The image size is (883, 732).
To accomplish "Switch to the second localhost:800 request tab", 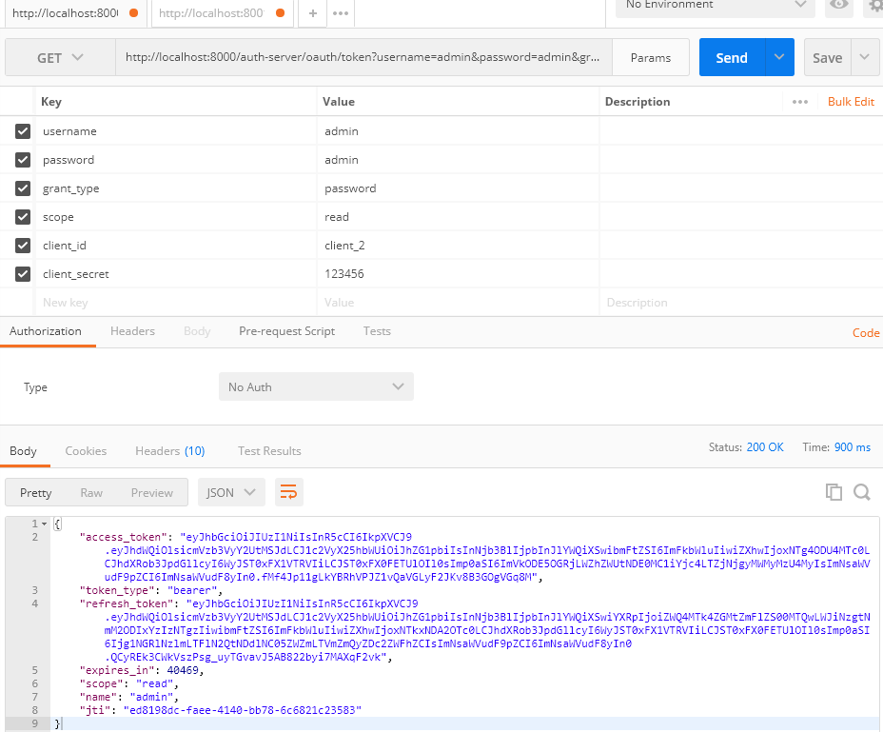I will click(x=222, y=13).
